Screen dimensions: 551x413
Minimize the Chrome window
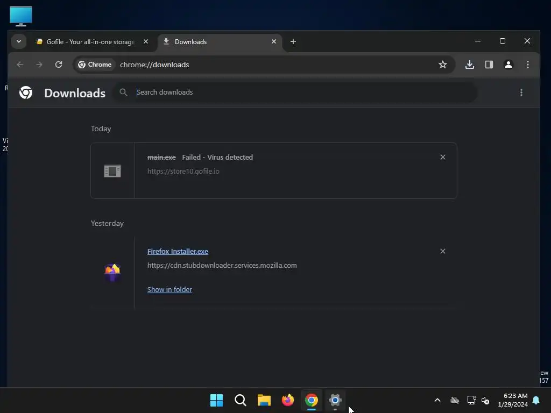pos(478,41)
